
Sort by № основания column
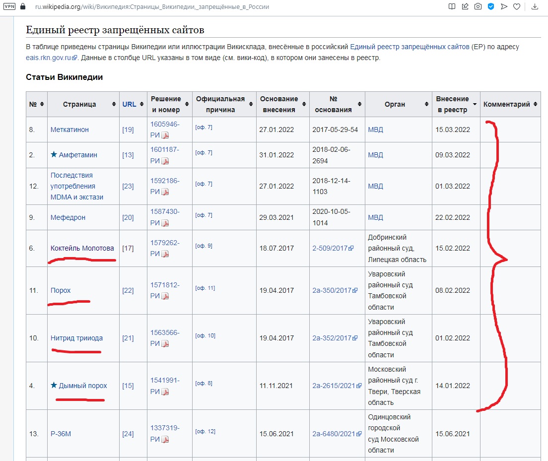tap(359, 104)
